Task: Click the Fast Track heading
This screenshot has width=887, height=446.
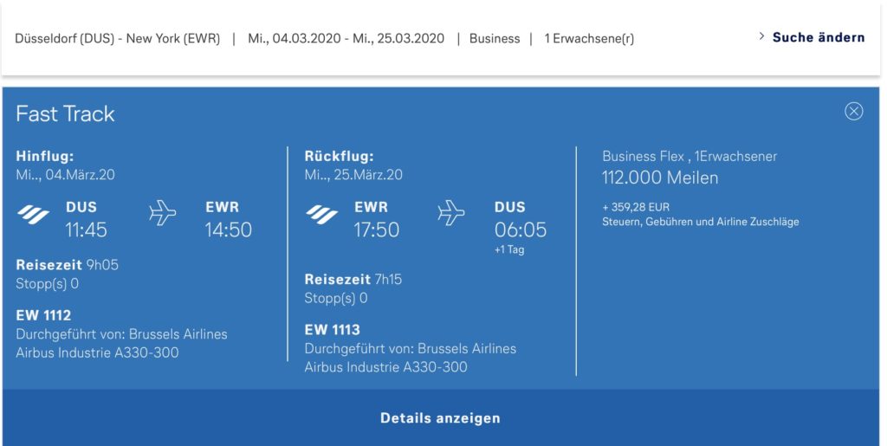Action: coord(65,113)
